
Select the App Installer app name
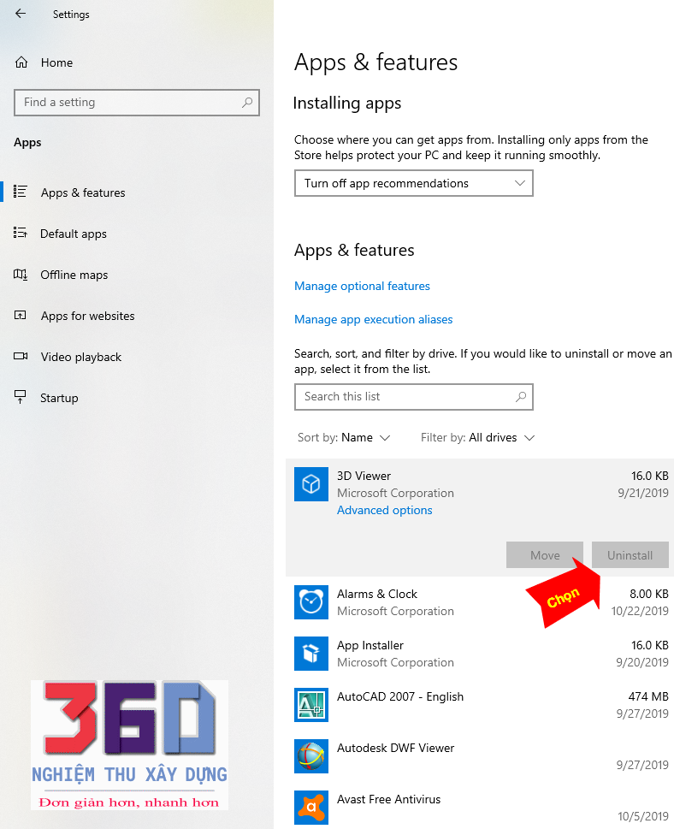click(x=370, y=646)
